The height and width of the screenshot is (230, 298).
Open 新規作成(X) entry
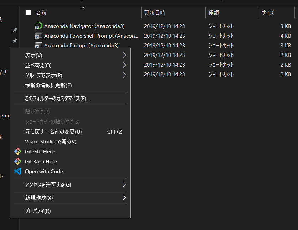(70, 198)
